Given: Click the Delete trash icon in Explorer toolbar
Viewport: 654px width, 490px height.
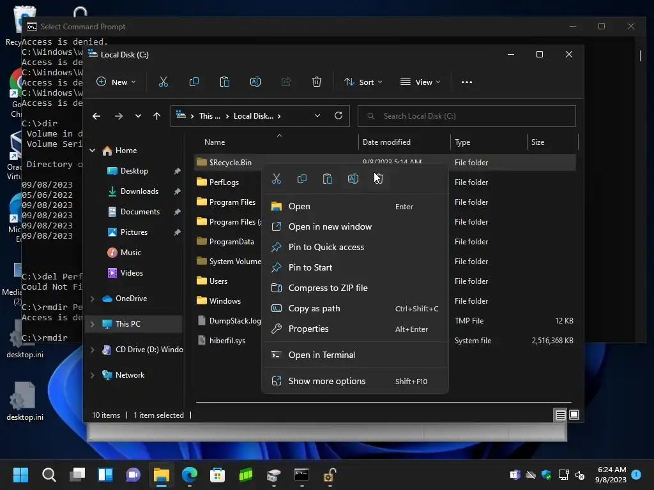Looking at the screenshot, I should pos(317,82).
